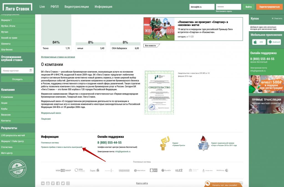The width and height of the screenshot is (284, 187).
Task: Open the СВИДЕТЕЛЬСТВО certificate thumbnail
Action: [159, 92]
